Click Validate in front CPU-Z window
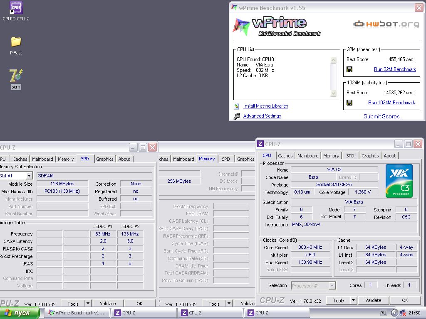This screenshot has width=426, height=319. (373, 301)
